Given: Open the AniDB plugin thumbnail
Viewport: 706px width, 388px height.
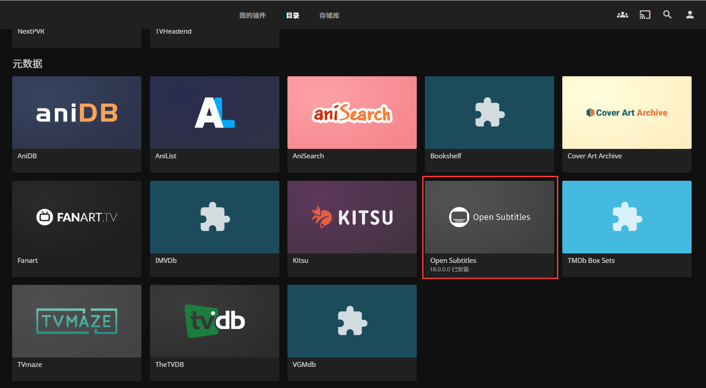Looking at the screenshot, I should coord(77,113).
